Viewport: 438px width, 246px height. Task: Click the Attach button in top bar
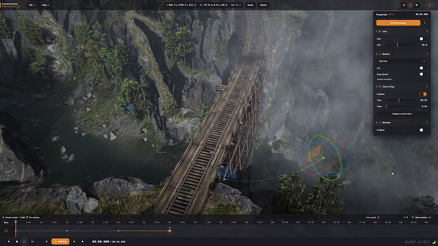pos(263,5)
